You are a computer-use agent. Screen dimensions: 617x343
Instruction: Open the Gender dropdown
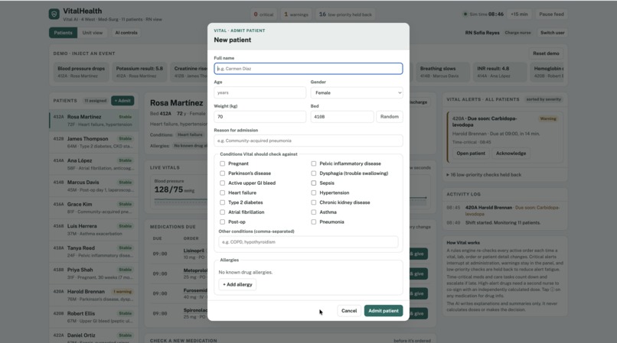(x=357, y=92)
